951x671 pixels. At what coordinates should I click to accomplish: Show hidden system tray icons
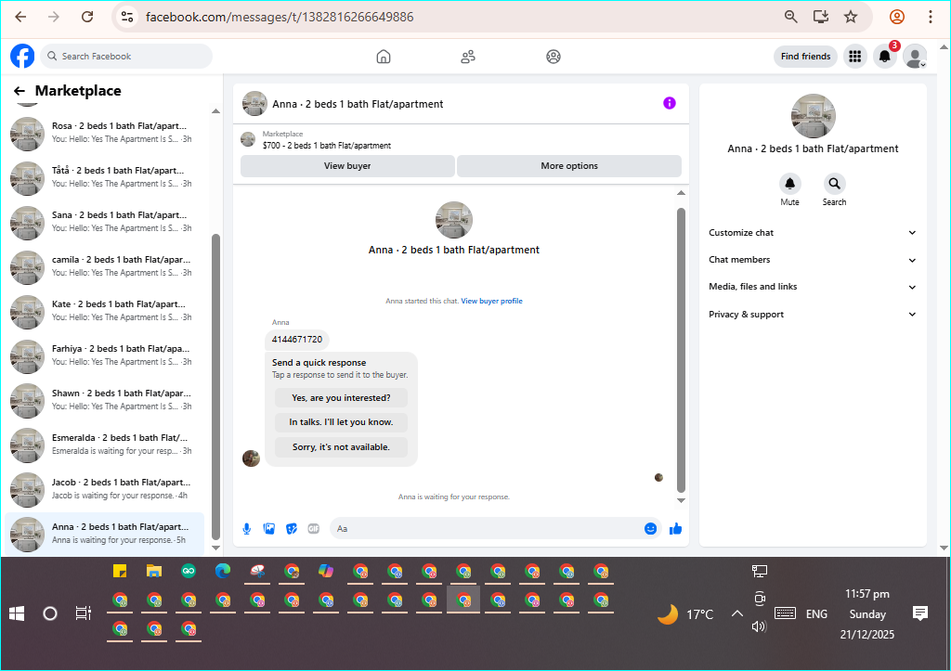tap(736, 614)
